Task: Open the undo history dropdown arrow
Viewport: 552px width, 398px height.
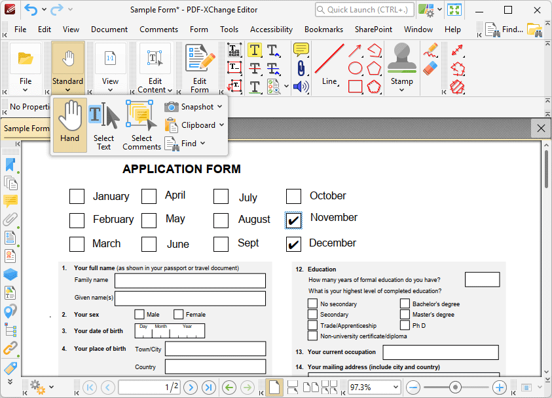Action: (44, 10)
